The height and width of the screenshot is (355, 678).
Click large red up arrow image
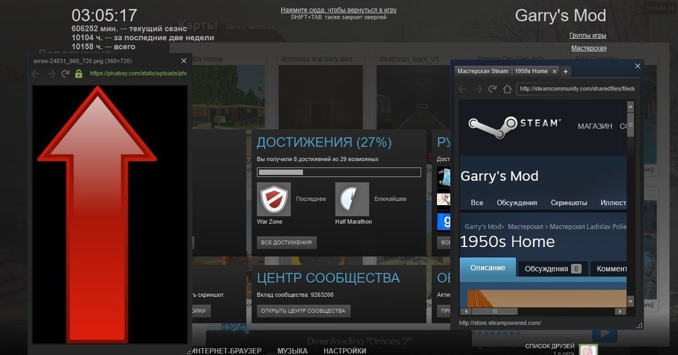[x=97, y=215]
